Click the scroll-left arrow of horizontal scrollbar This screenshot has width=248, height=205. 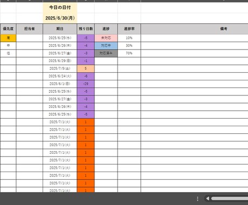pos(208,199)
